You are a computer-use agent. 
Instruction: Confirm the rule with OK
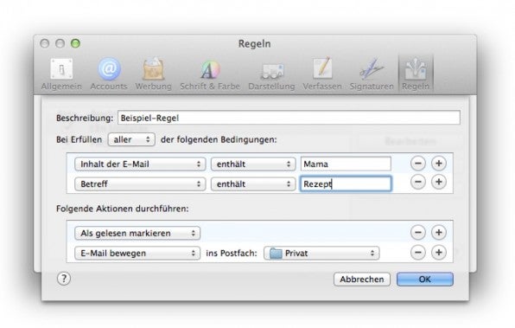[x=425, y=280]
